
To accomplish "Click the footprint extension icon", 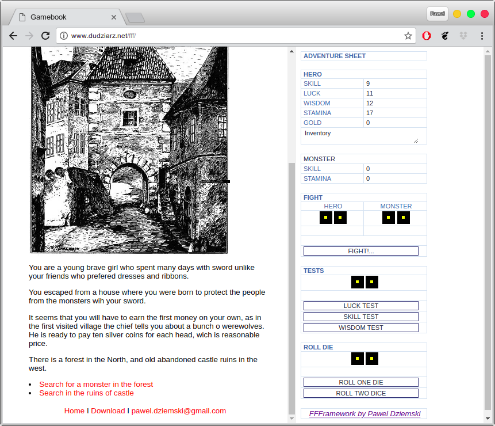I will point(445,36).
